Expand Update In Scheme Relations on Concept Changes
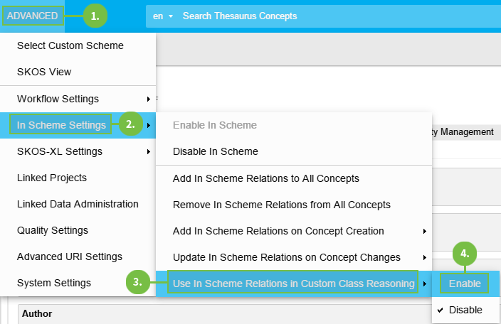This screenshot has width=501, height=324. pyautogui.click(x=286, y=257)
